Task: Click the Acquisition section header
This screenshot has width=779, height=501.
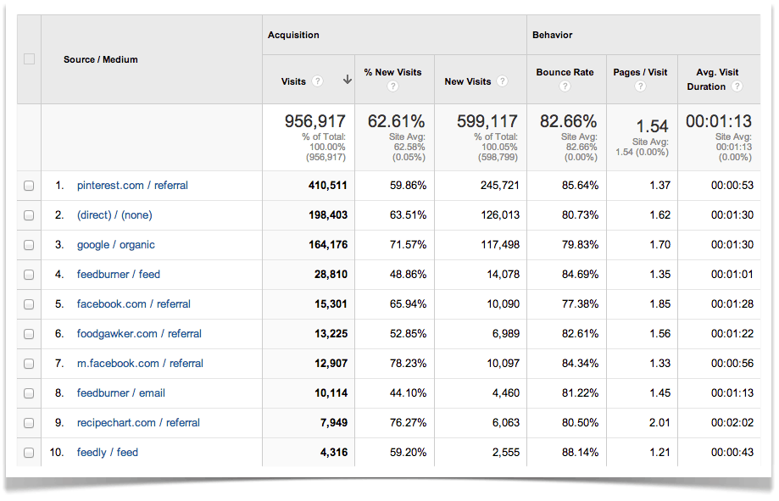Action: click(293, 35)
